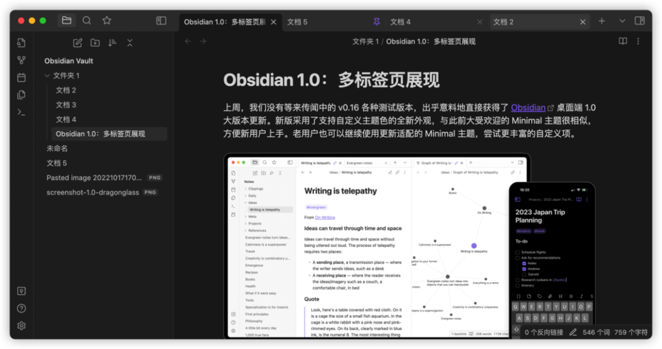662x349 pixels.
Task: Toggle the left sidebar collapse icon
Action: pos(161,20)
